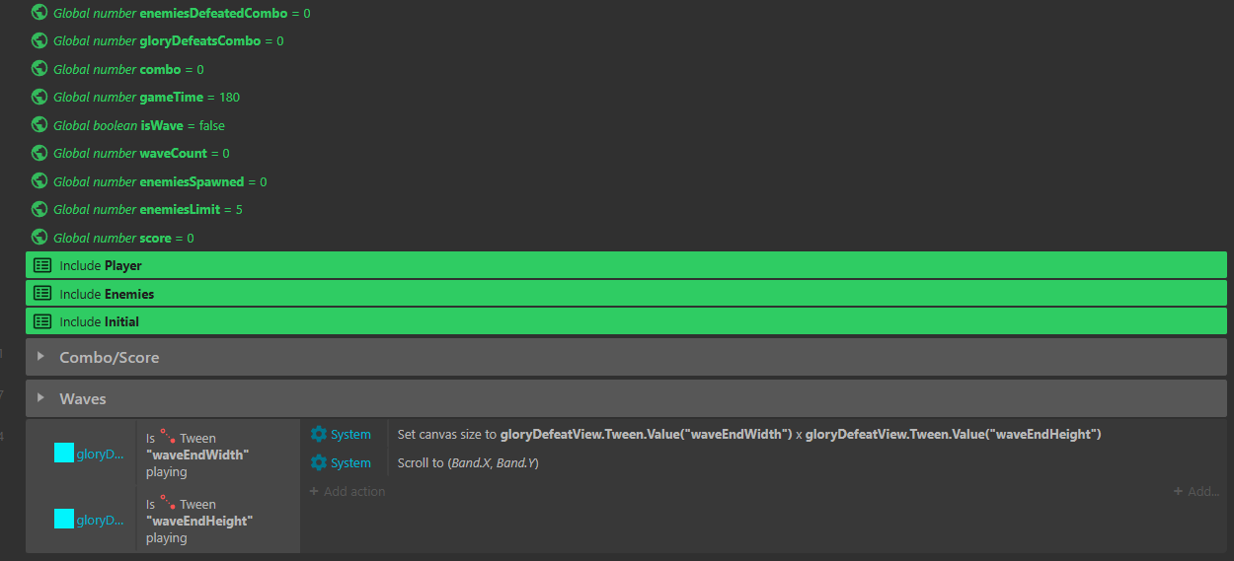The height and width of the screenshot is (561, 1234).
Task: Select the cyan gloryDefeatView object in first condition
Action: coord(64,453)
